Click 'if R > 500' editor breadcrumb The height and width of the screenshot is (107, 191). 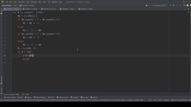point(25,95)
